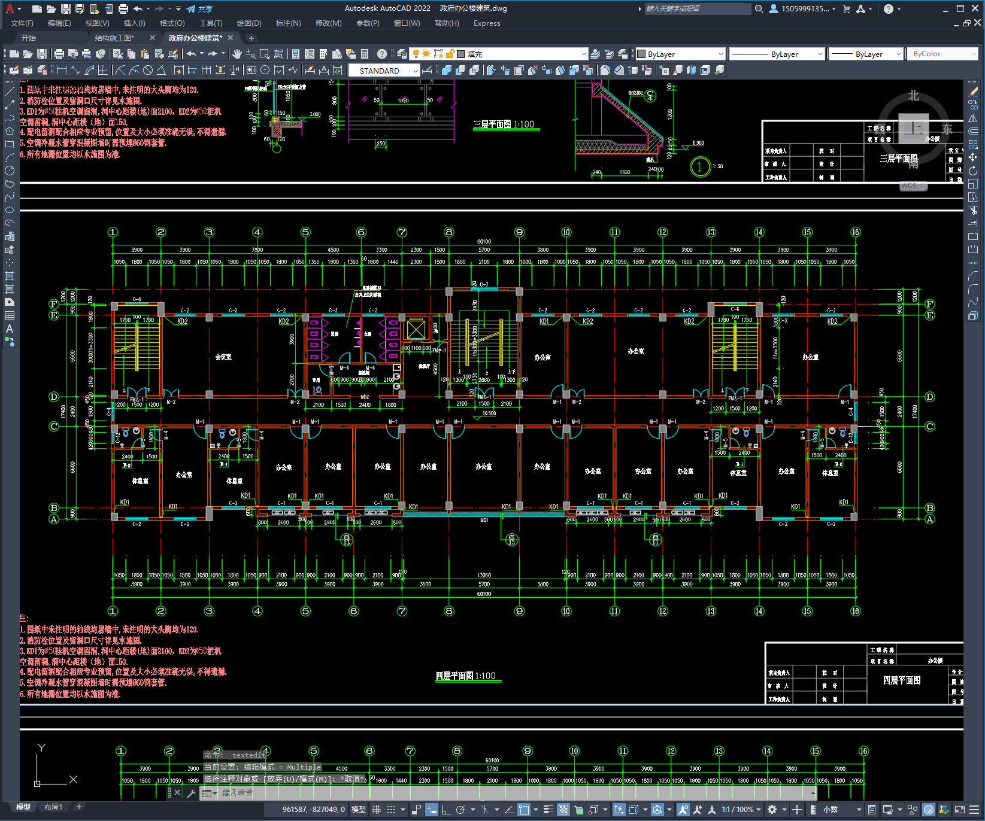Viewport: 985px width, 821px height.
Task: Click the 共享 share button
Action: tap(199, 9)
